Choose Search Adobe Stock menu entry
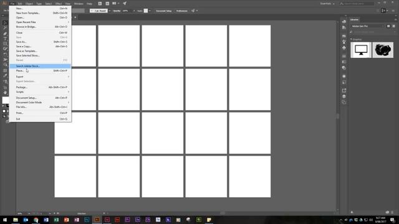Screen dimensions: 399x224 [40, 66]
